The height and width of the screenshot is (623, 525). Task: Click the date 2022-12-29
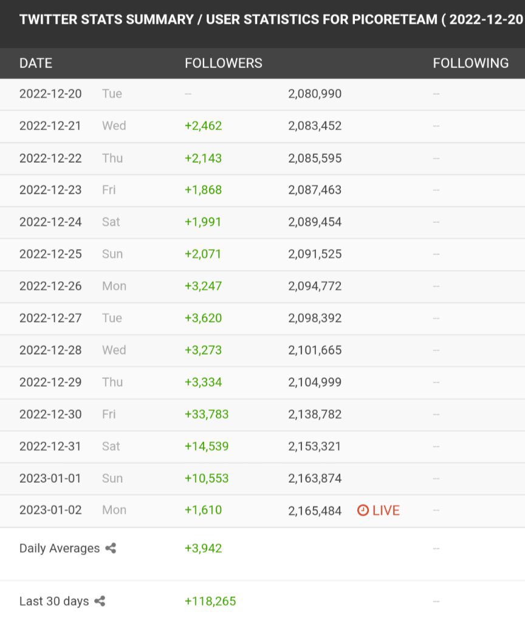click(x=50, y=382)
